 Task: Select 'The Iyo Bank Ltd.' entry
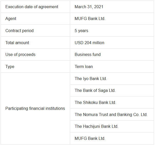[91, 79]
